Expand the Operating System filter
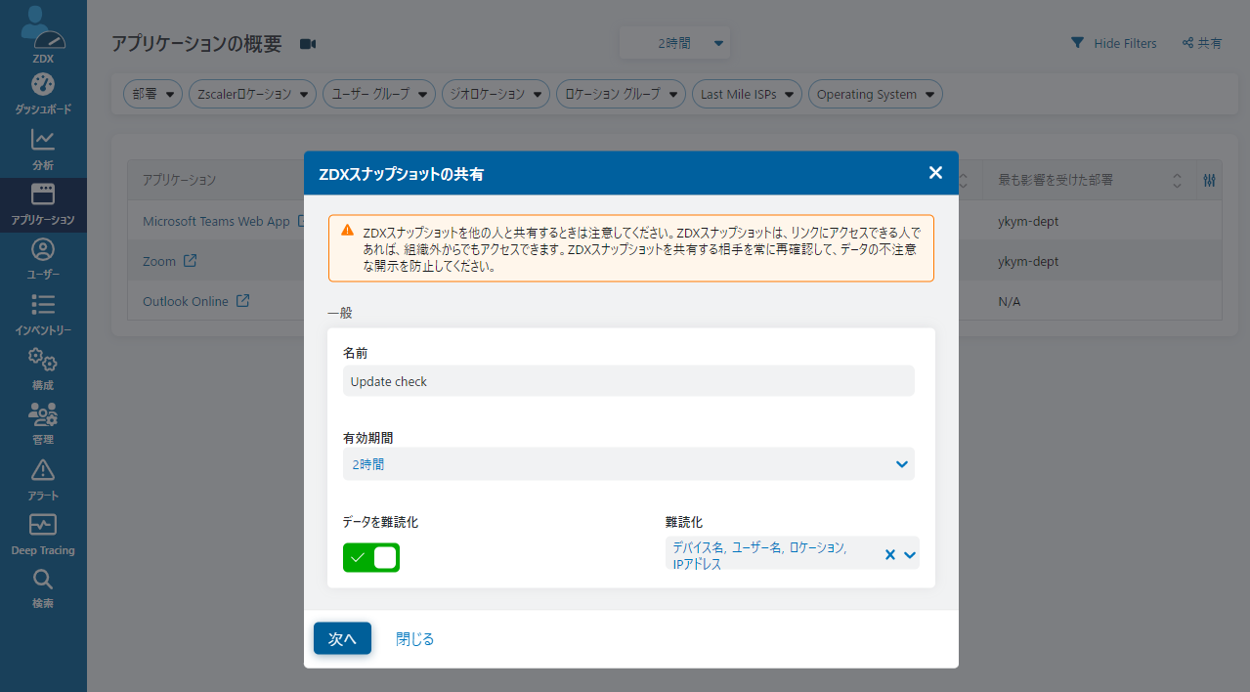The image size is (1250, 692). tap(875, 94)
